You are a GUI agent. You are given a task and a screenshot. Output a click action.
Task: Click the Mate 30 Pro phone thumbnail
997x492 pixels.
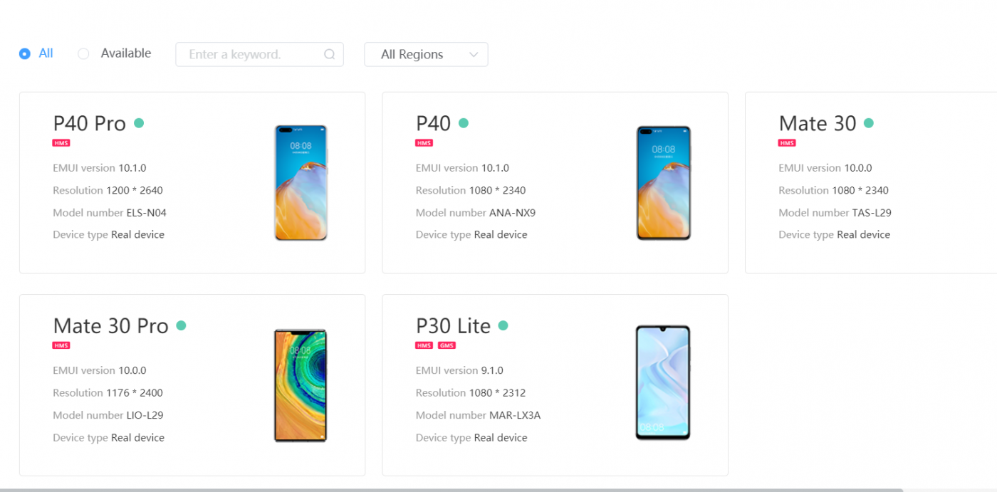(301, 384)
